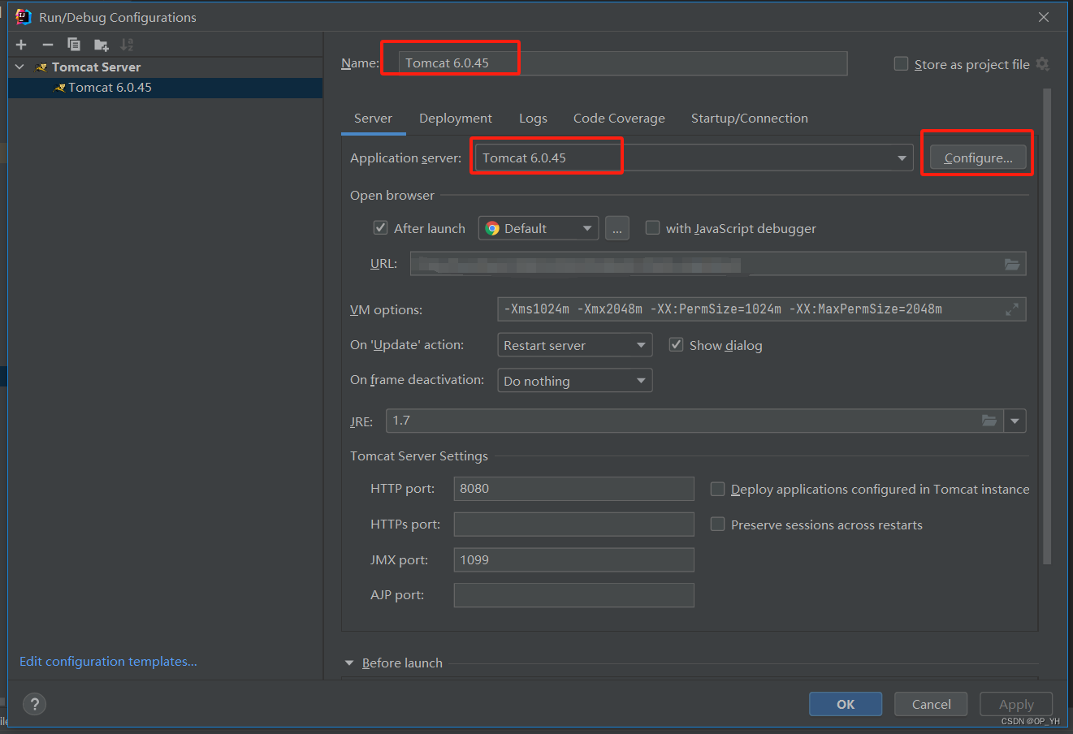Open the On frame deactivation dropdown
Image resolution: width=1073 pixels, height=734 pixels.
point(575,381)
